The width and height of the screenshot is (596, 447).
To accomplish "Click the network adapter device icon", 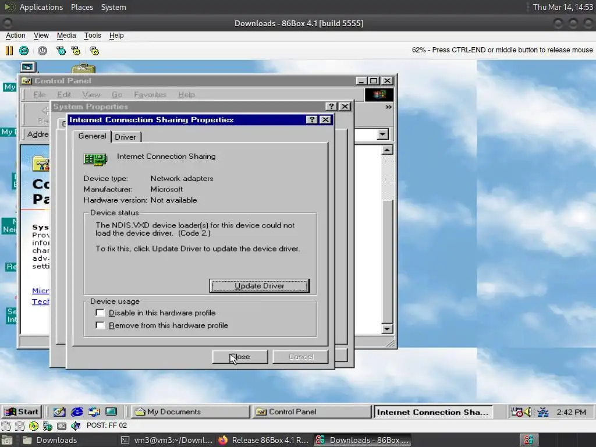I will point(95,159).
